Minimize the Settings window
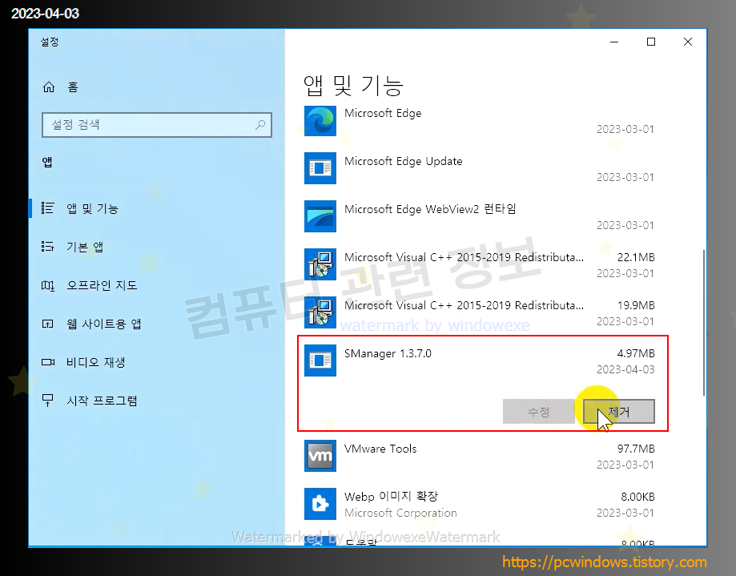736x576 pixels. pyautogui.click(x=614, y=42)
